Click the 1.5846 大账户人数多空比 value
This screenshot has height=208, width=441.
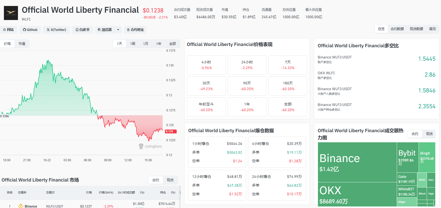click(x=427, y=91)
